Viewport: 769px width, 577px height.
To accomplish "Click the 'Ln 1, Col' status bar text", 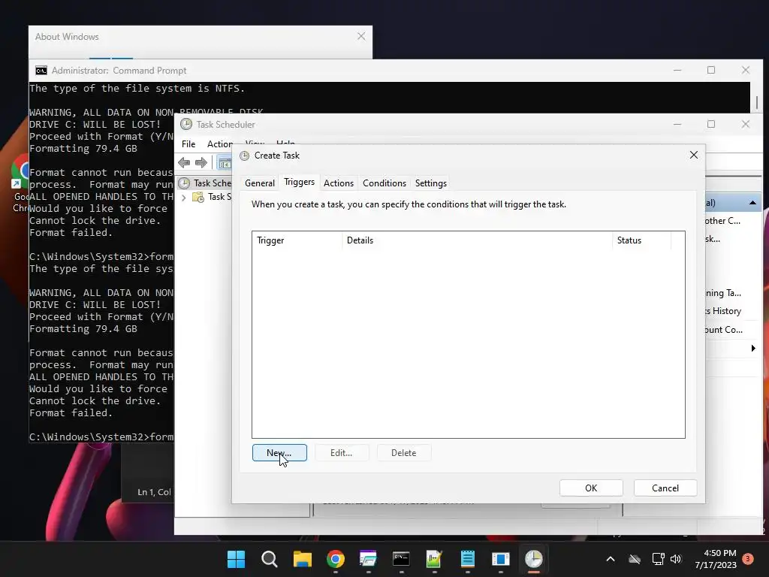I will click(x=154, y=492).
